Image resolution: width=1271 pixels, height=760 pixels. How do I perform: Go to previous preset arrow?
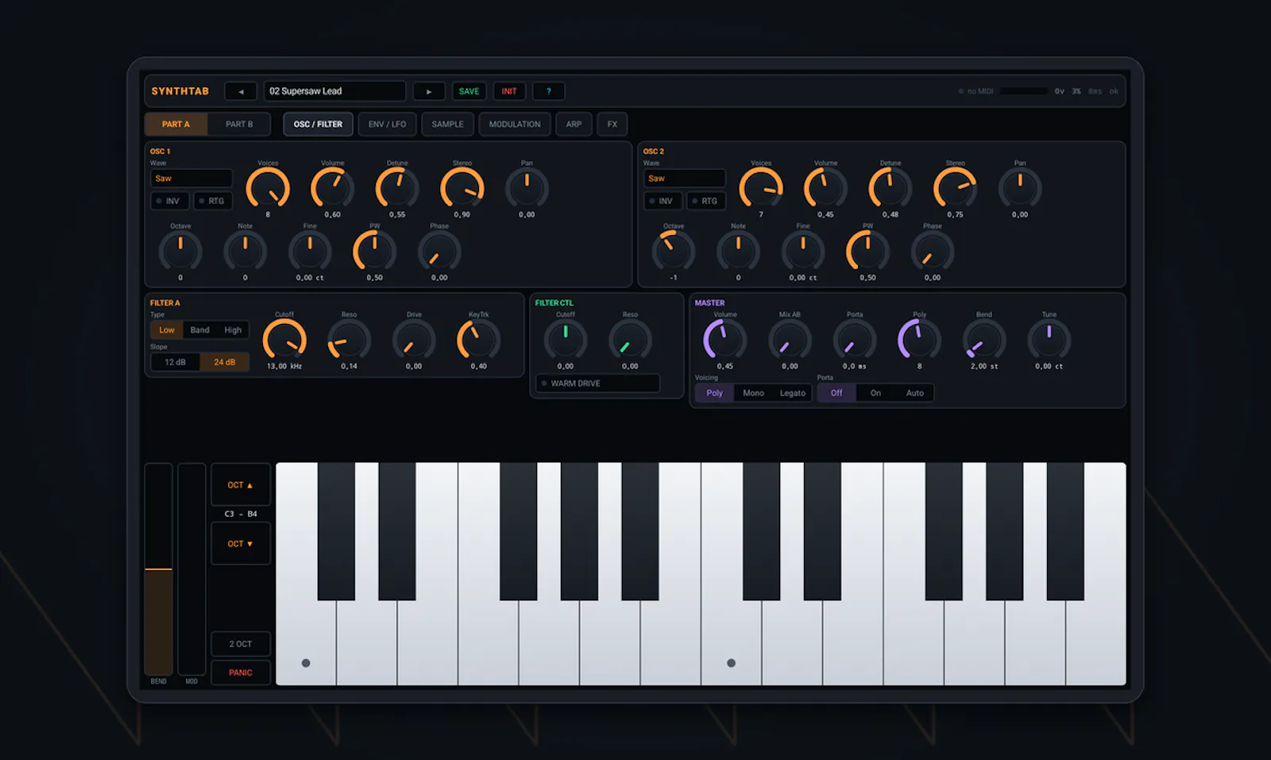241,91
